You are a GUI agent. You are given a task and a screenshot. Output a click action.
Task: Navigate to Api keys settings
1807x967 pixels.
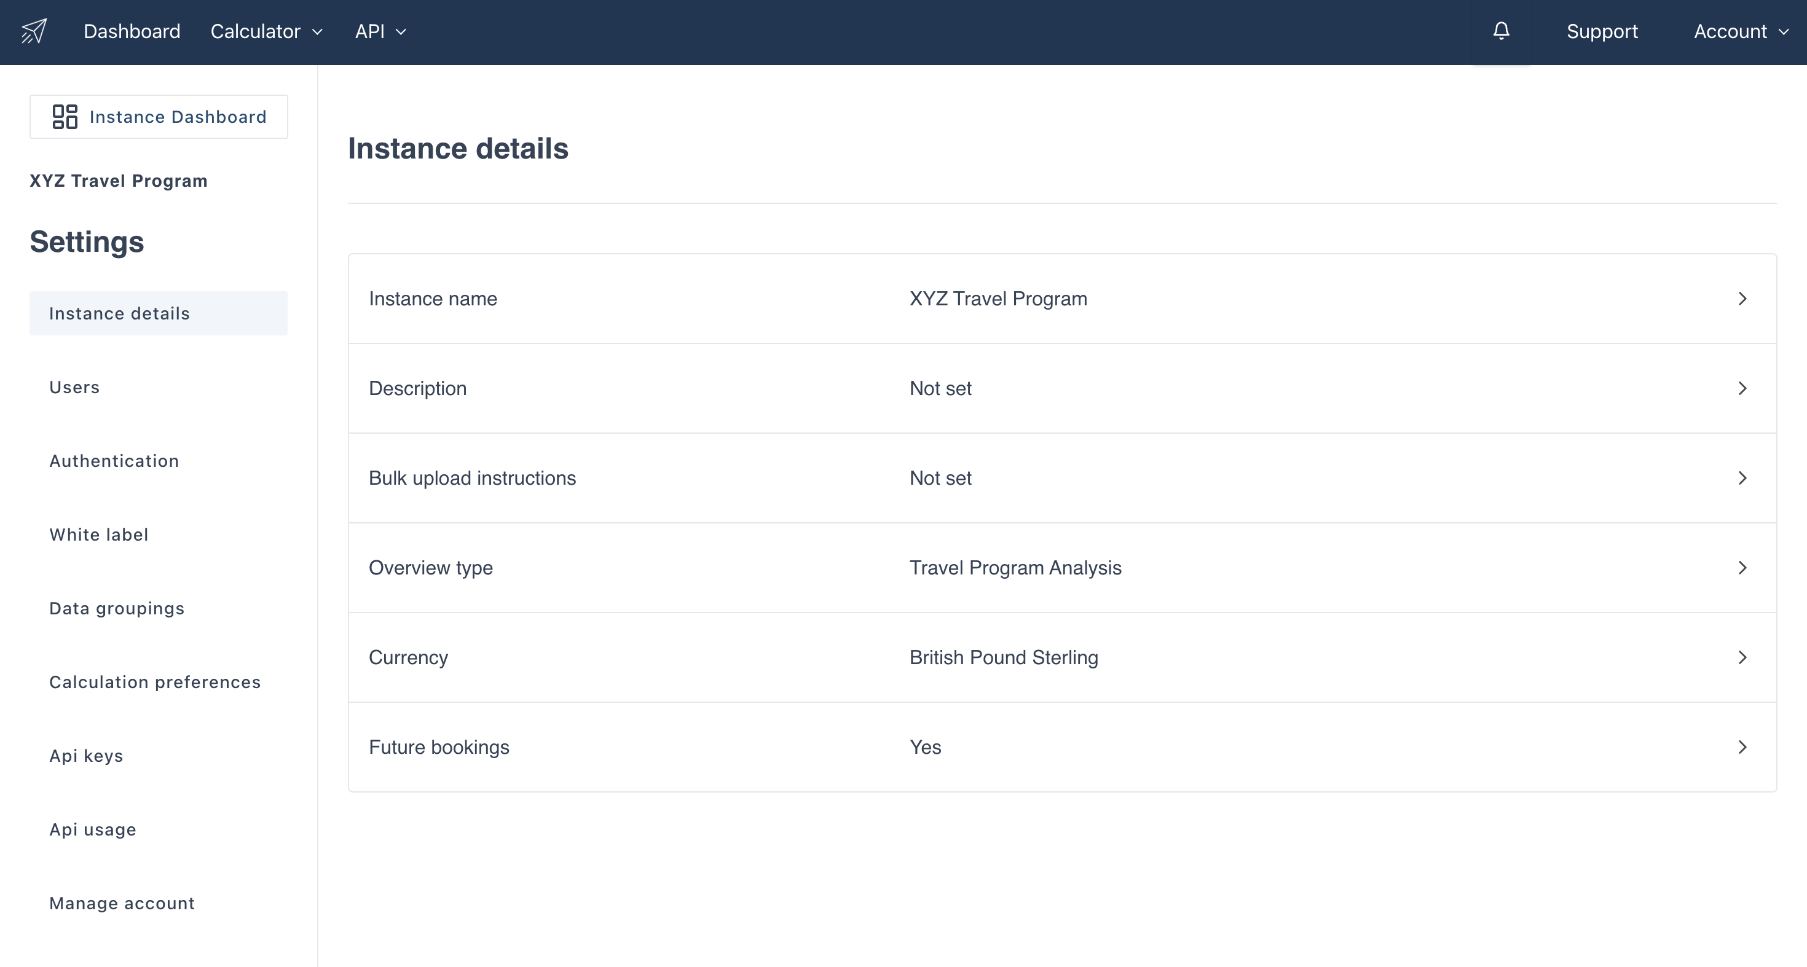click(x=86, y=755)
